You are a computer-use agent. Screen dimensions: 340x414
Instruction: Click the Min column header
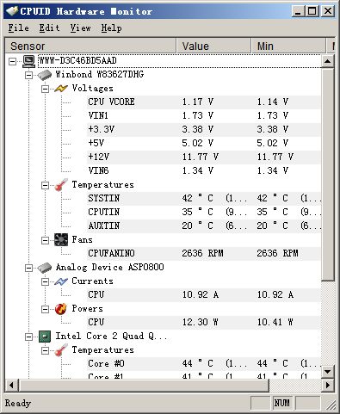pyautogui.click(x=289, y=46)
